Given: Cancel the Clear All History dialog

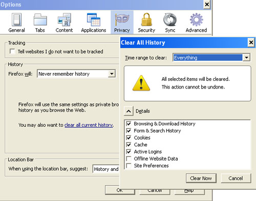Looking at the screenshot, I should coord(236,178).
